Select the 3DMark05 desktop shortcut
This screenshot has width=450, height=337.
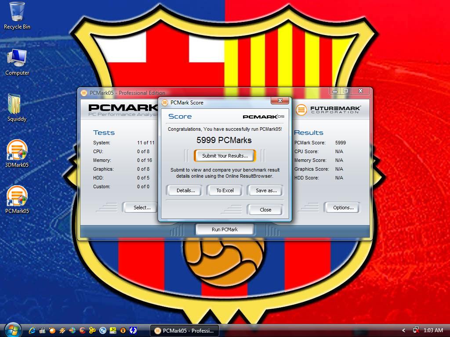[17, 153]
